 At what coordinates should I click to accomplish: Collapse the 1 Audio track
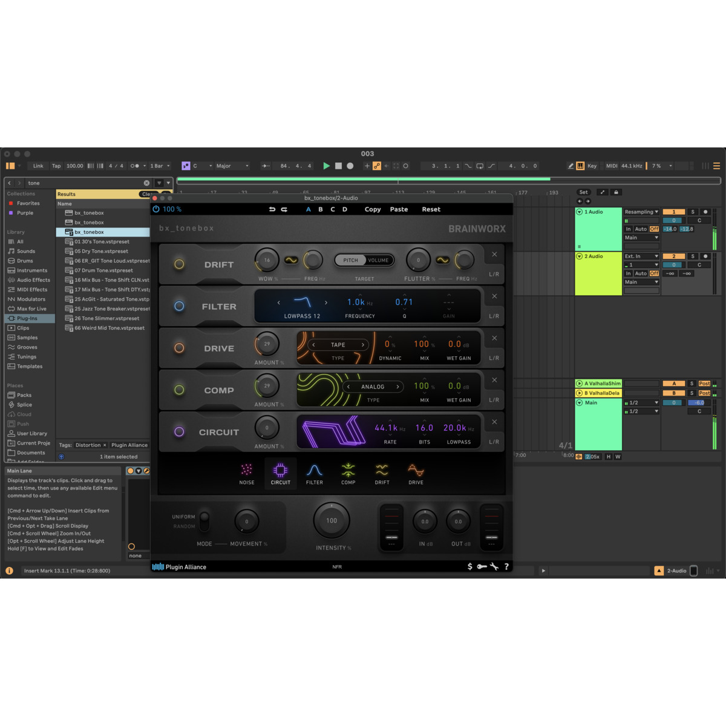click(580, 212)
